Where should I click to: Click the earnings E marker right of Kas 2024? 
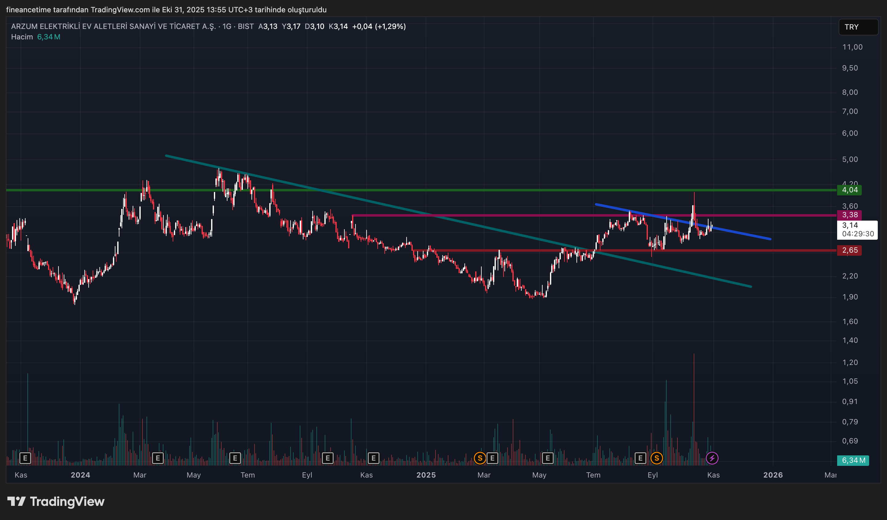tap(373, 458)
